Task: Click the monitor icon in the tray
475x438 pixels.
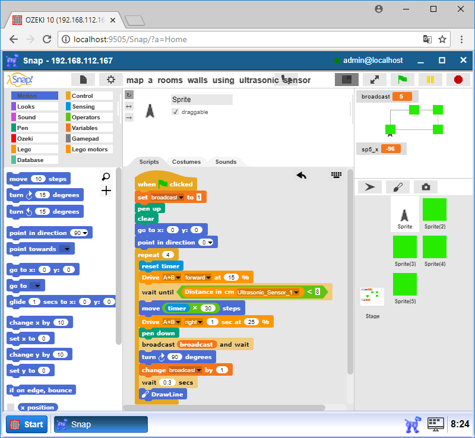Action: pos(436,424)
